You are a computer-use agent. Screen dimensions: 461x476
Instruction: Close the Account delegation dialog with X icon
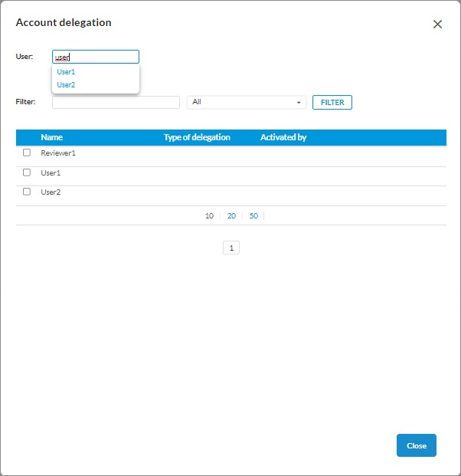pyautogui.click(x=437, y=25)
